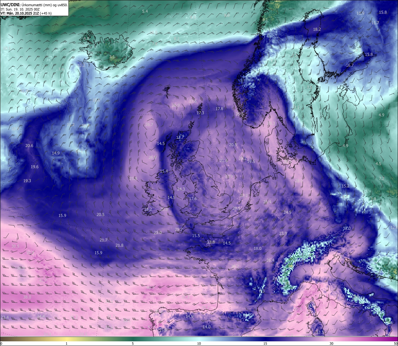Click the 13.2 value west of Iceland
398x346 pixels.
click(x=81, y=65)
